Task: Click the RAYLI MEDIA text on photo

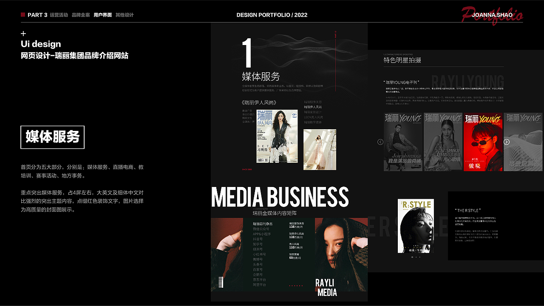Action: [x=326, y=288]
